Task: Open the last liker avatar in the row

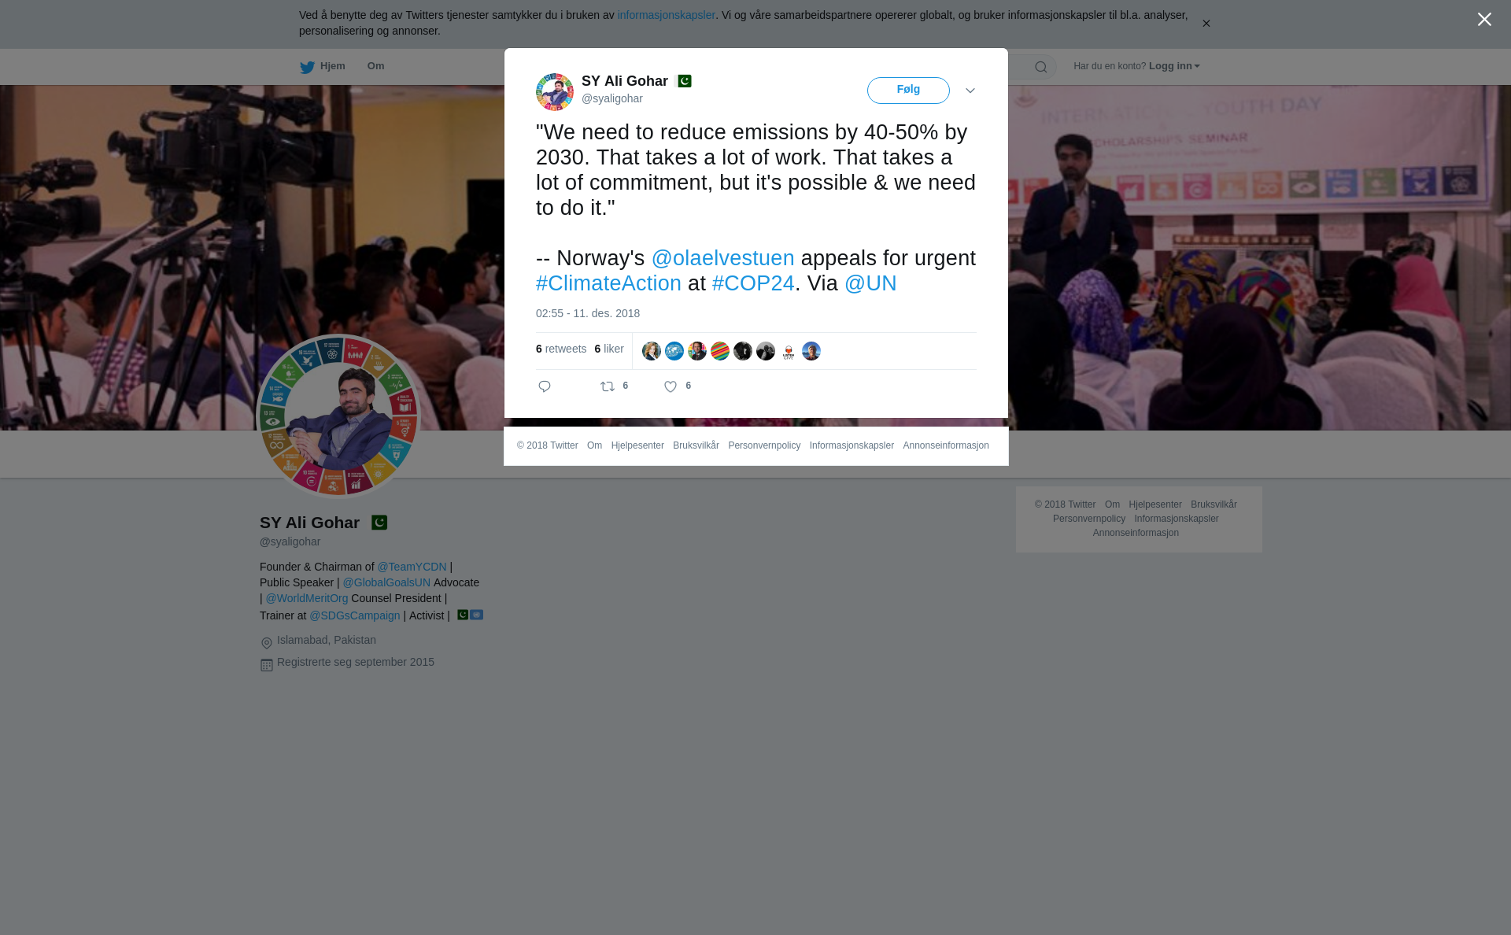Action: point(811,351)
